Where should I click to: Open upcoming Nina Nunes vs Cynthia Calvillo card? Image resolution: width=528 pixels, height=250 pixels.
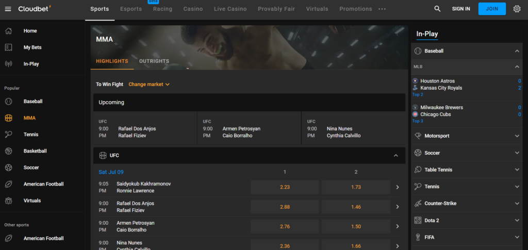click(354, 128)
